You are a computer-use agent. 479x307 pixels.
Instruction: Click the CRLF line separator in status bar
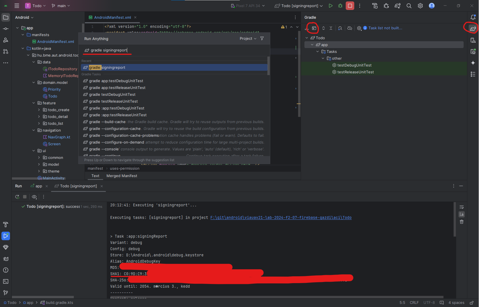pos(414,303)
